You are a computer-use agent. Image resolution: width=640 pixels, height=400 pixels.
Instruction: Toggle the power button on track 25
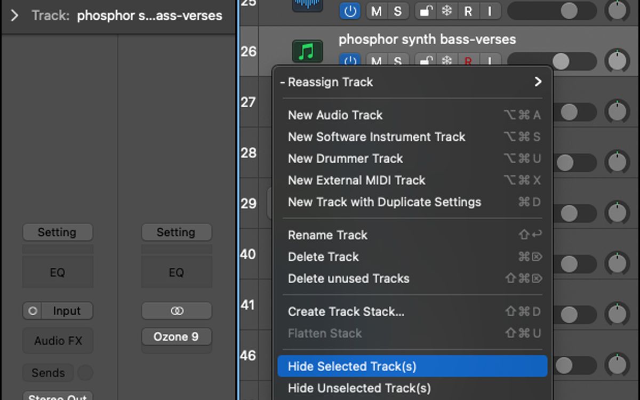point(350,11)
